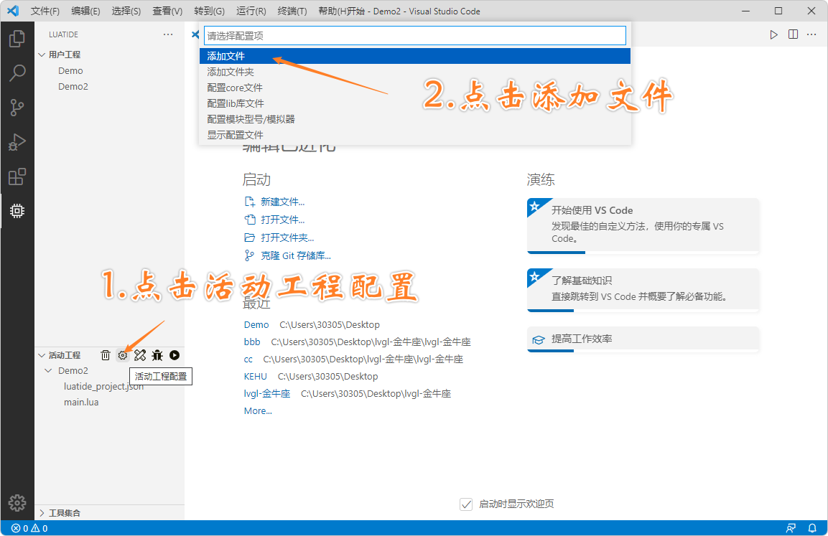Collapse the 活动工程 section
The width and height of the screenshot is (828, 536).
pos(42,355)
